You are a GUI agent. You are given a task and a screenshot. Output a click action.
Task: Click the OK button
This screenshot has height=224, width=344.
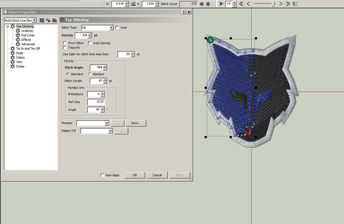point(135,175)
